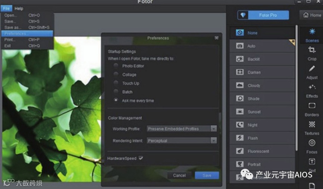
Task: Open the Effects sparkle tool
Action: pyautogui.click(x=312, y=91)
